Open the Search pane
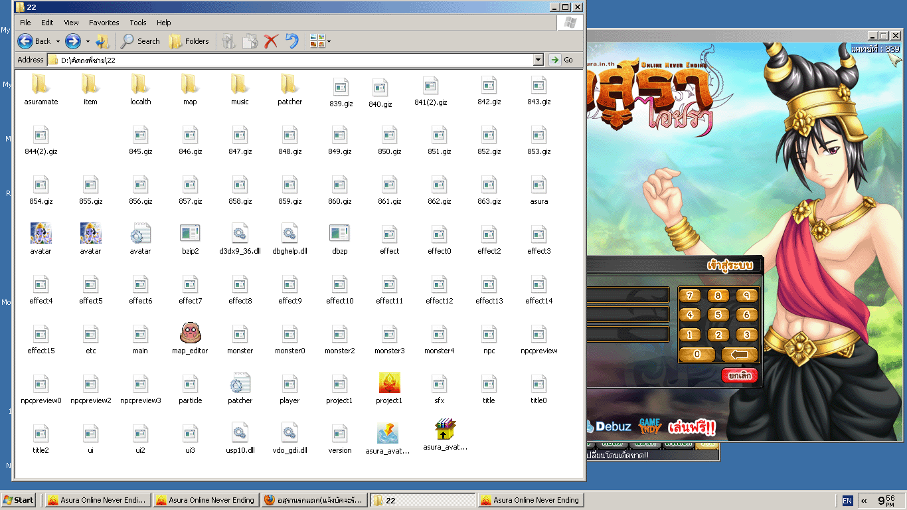907x510 pixels. [140, 41]
